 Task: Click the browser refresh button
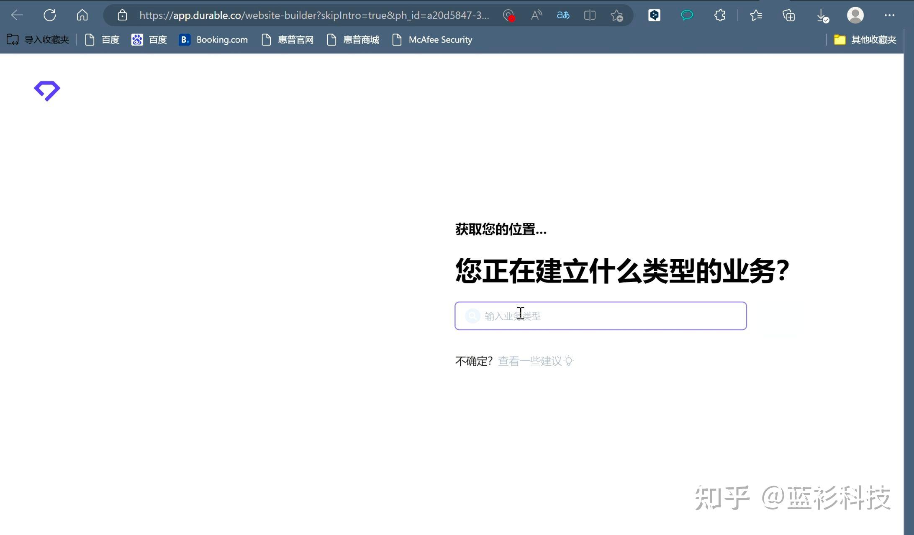click(49, 15)
